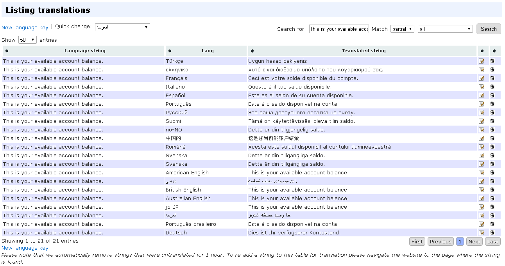Delete the ελληνικά translation entry

coord(492,69)
